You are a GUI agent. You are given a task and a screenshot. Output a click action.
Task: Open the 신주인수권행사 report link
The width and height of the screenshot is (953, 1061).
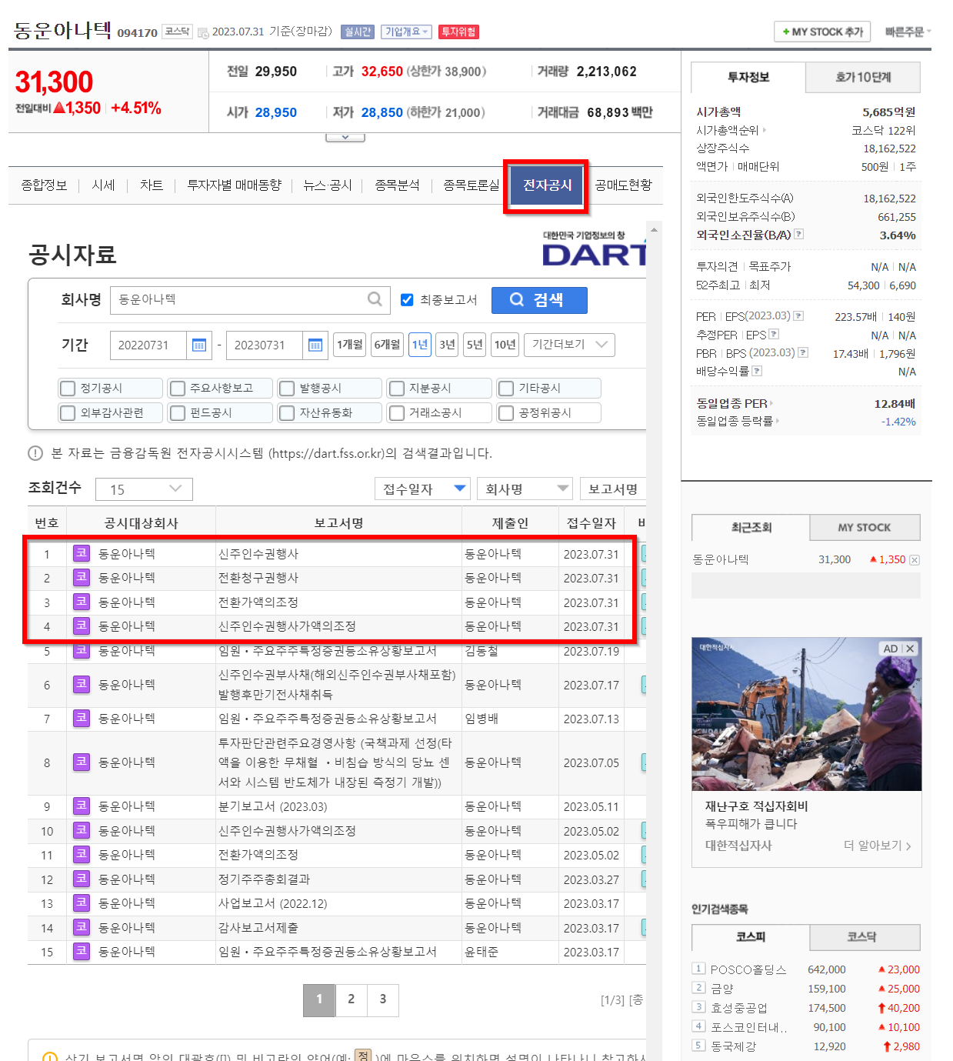pyautogui.click(x=258, y=554)
